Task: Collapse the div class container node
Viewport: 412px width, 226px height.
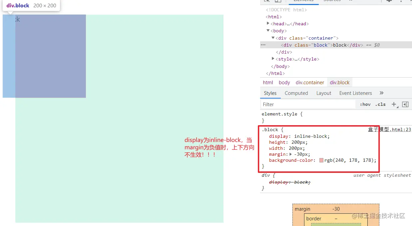Action: [x=273, y=38]
